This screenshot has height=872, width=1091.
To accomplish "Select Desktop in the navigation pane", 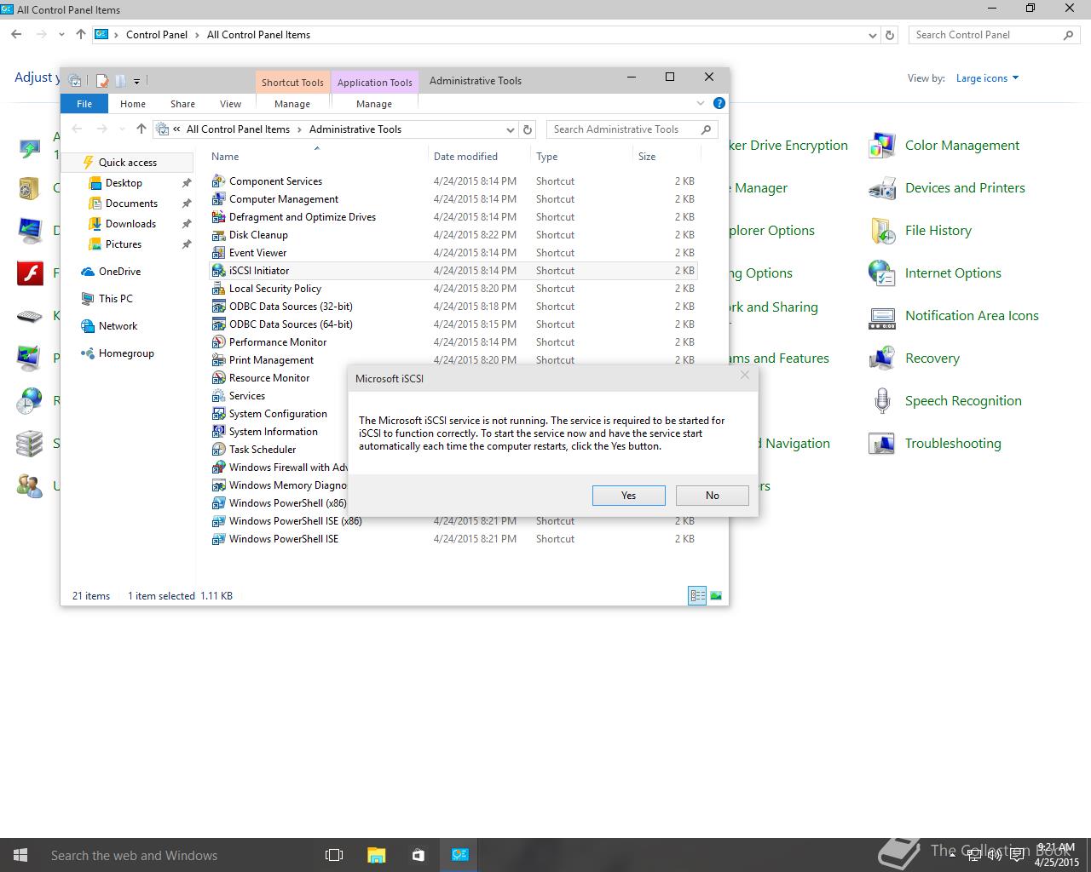I will coord(124,183).
